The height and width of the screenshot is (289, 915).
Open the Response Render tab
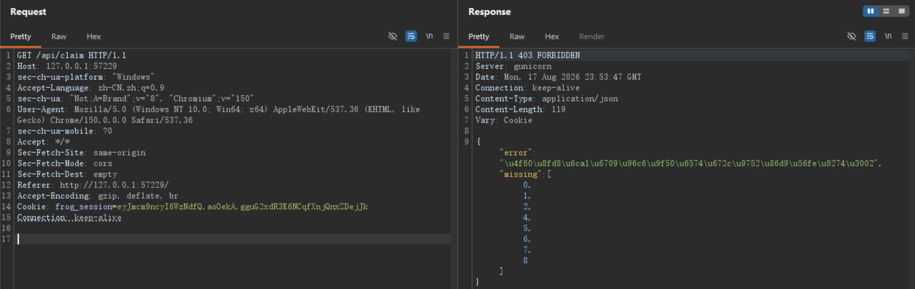[x=592, y=36]
